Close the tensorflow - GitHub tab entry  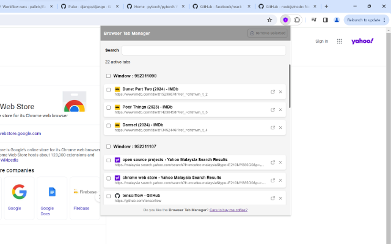(x=280, y=198)
